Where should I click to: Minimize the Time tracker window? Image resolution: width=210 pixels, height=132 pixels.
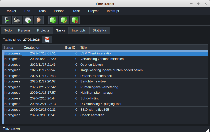point(191,4)
